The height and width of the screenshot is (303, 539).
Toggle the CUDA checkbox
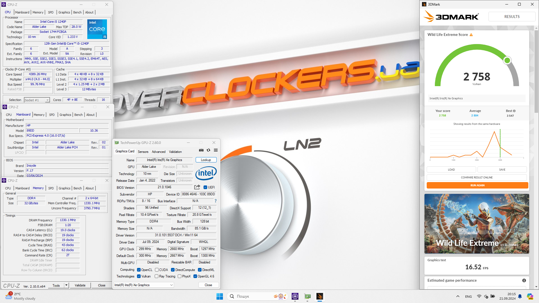pos(157,270)
